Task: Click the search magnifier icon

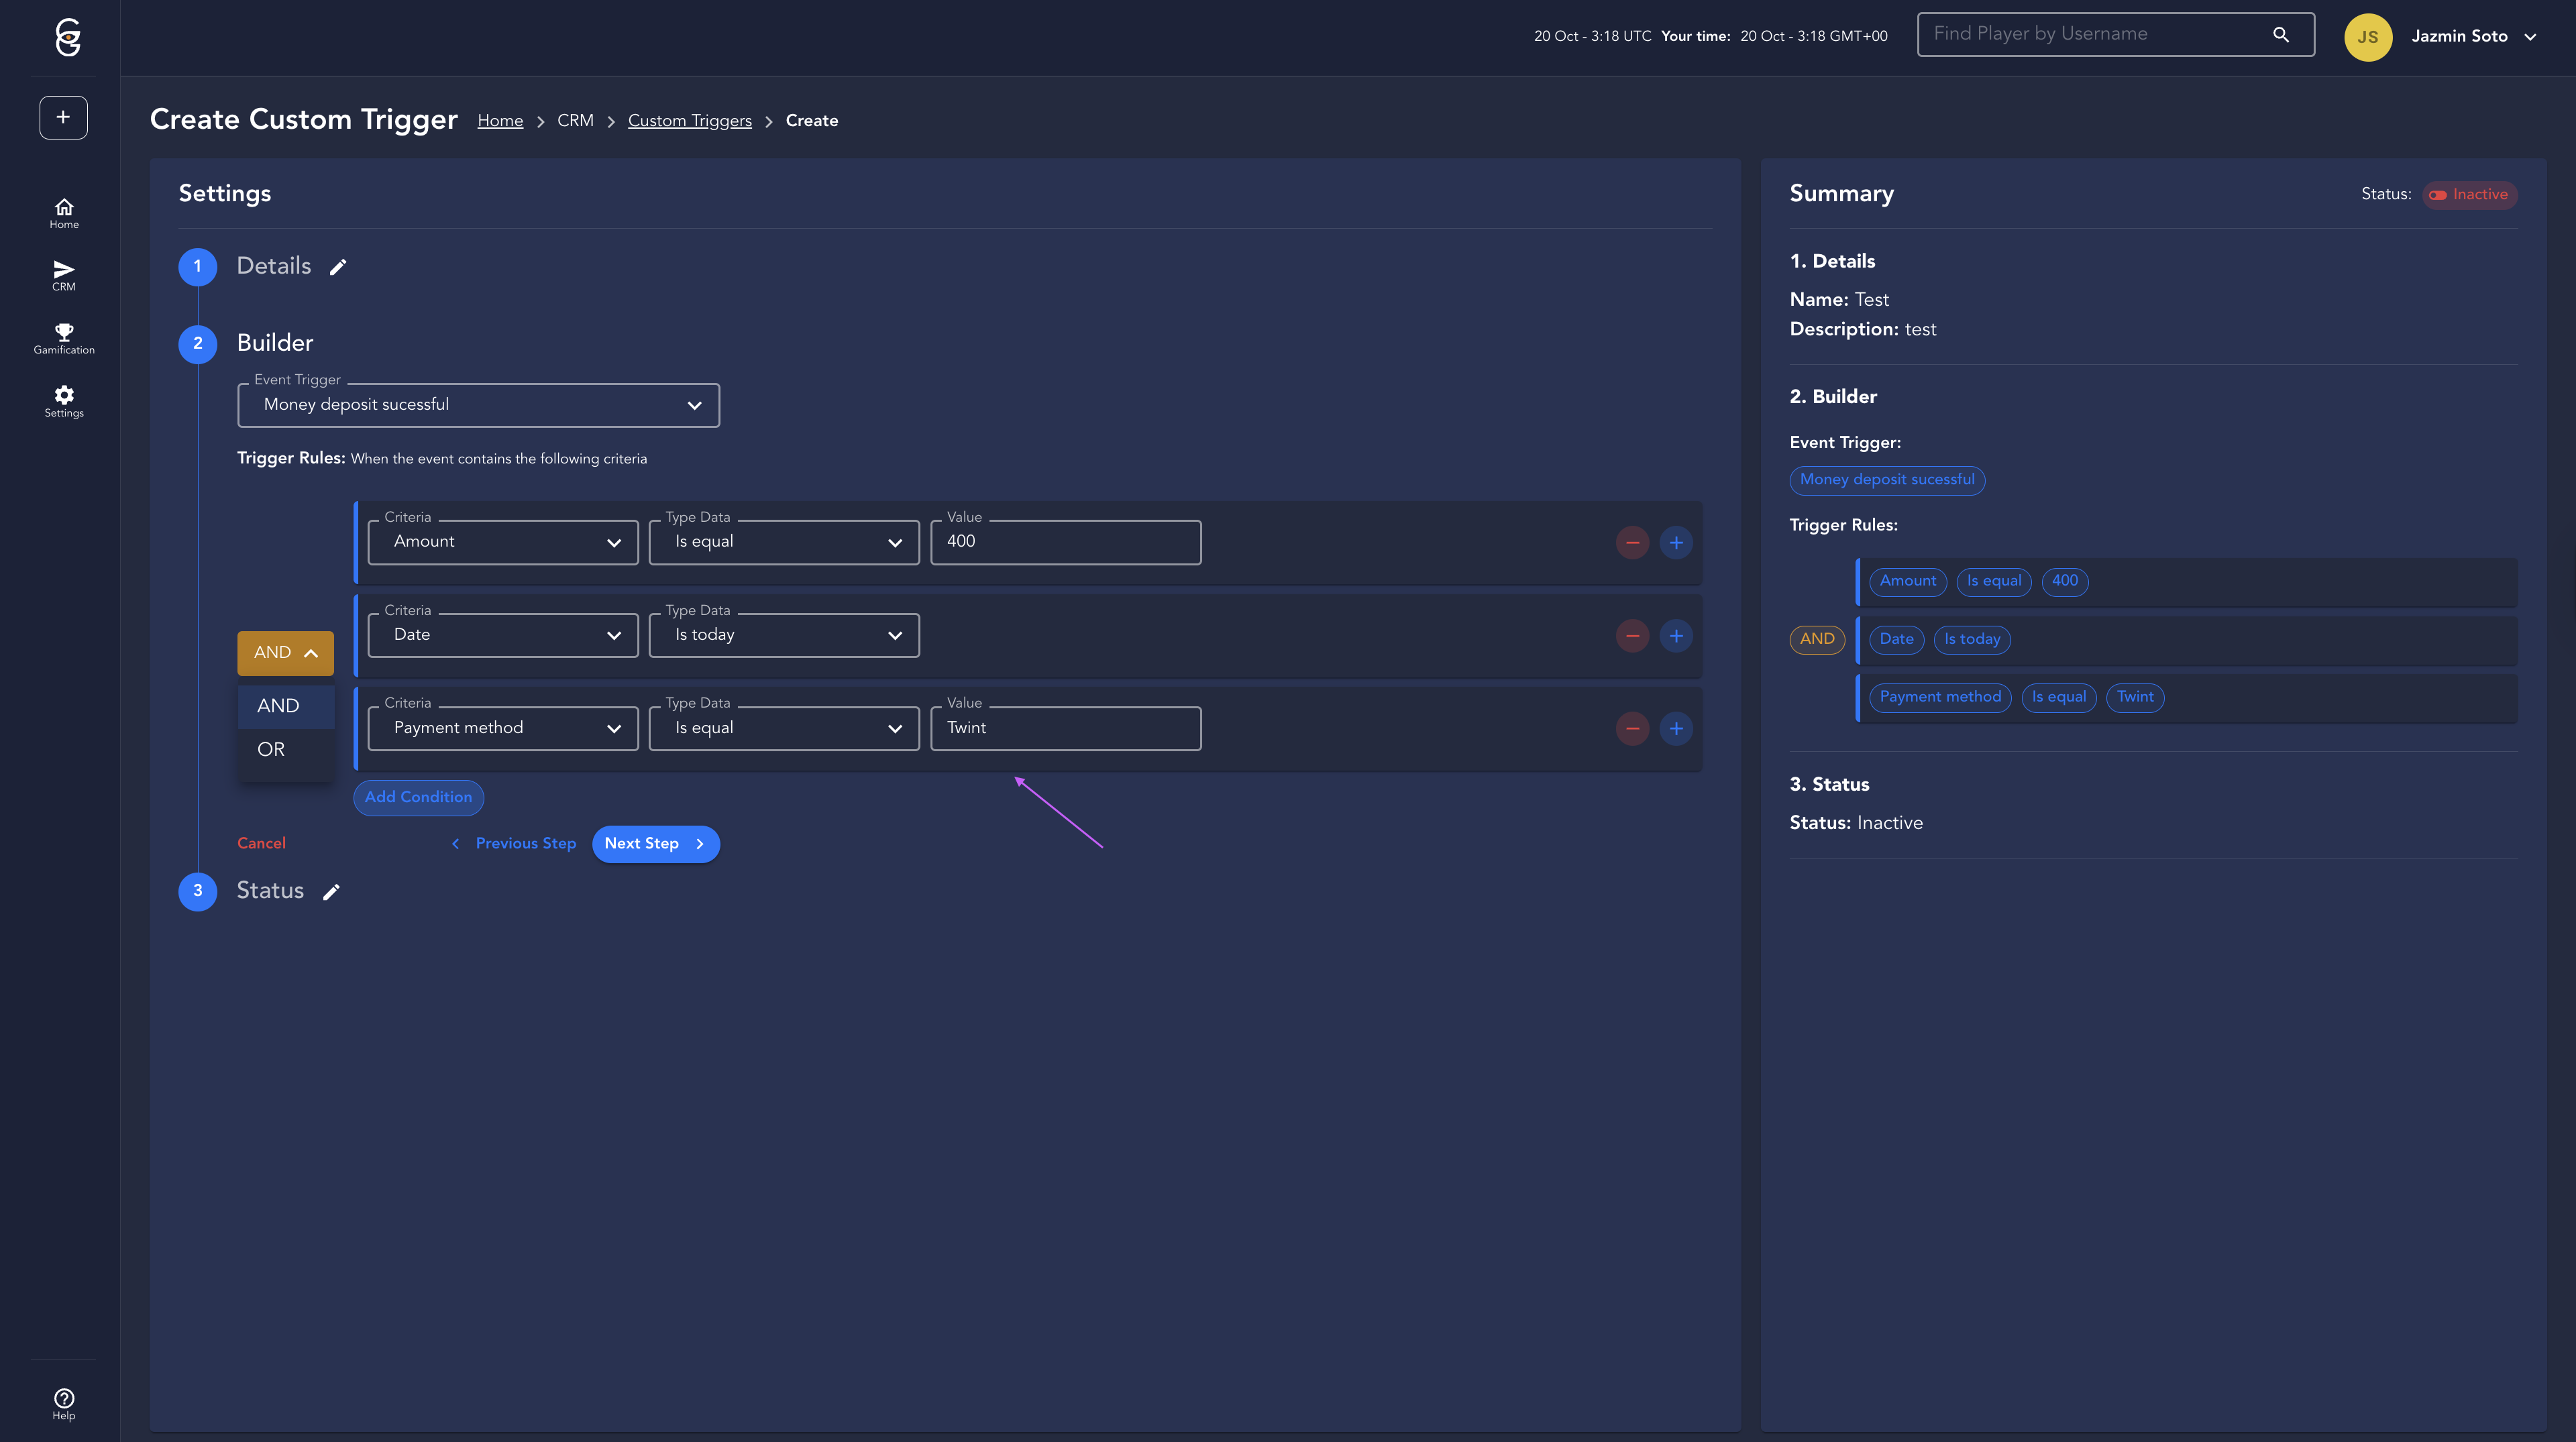Action: (2280, 35)
